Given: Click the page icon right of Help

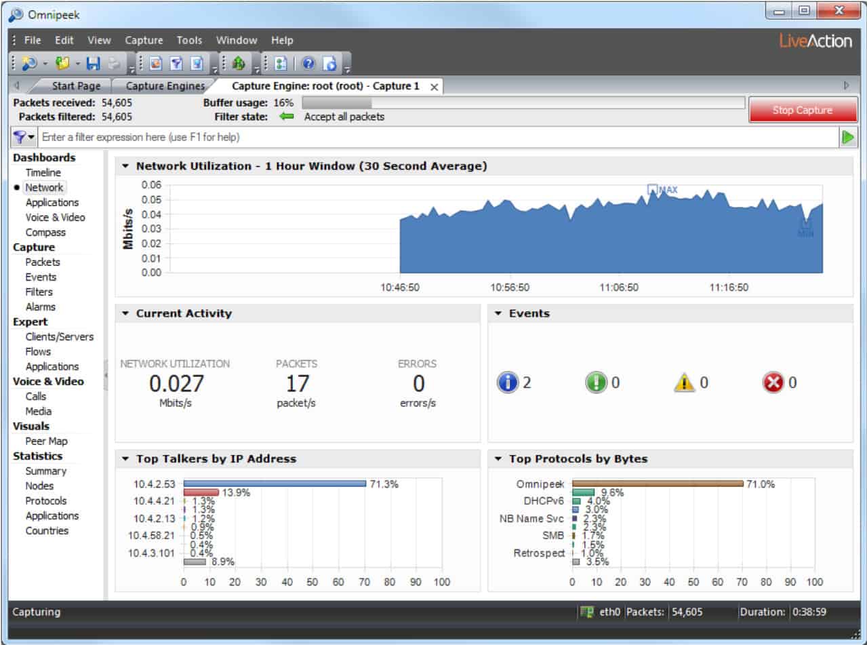Looking at the screenshot, I should tap(330, 64).
